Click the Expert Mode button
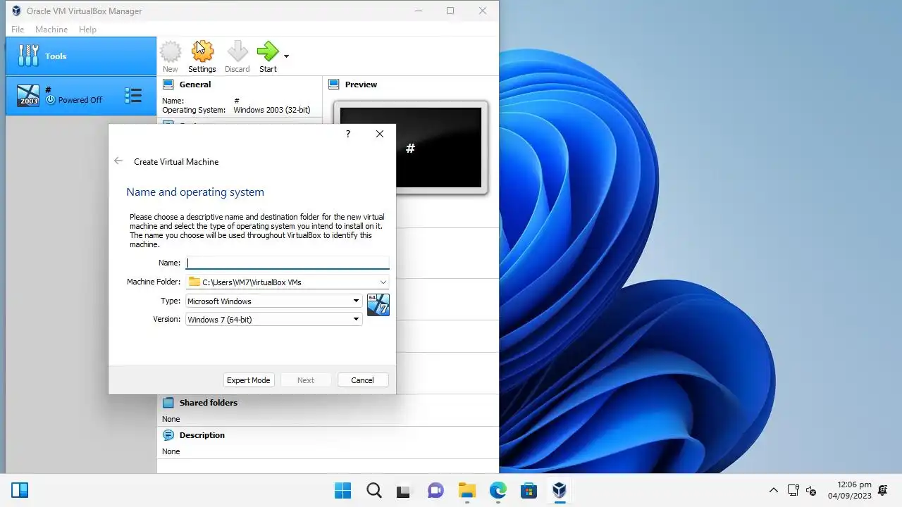Image resolution: width=902 pixels, height=507 pixels. tap(248, 380)
